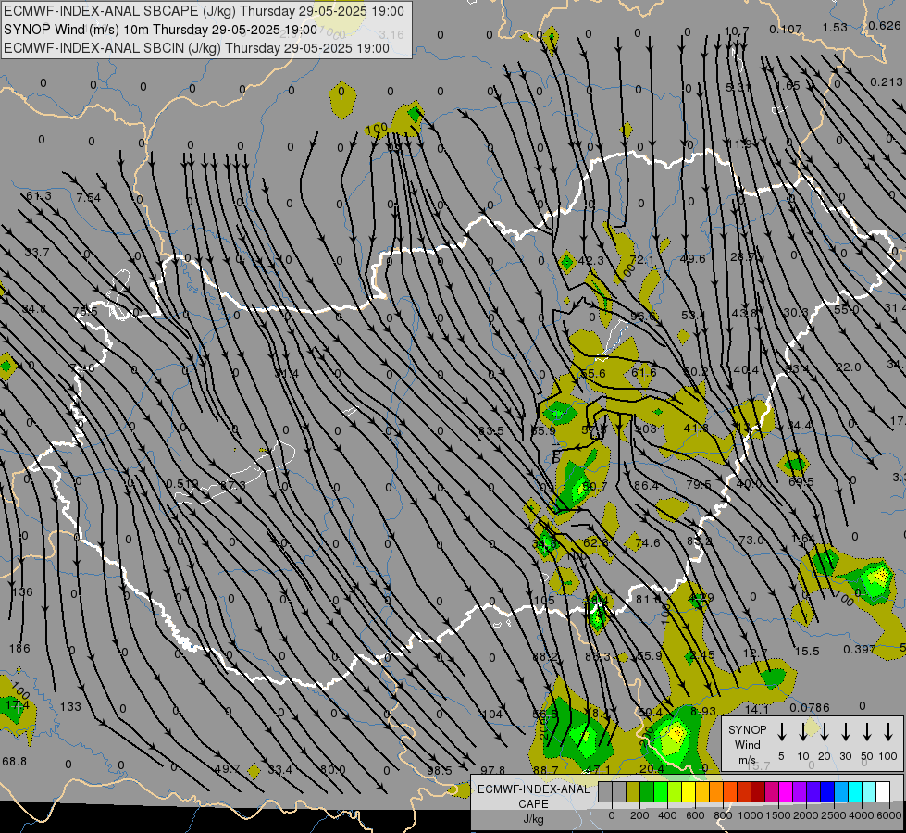This screenshot has width=906, height=833.
Task: Click the J/kg unit label in the CAPE legend
Action: tap(533, 819)
